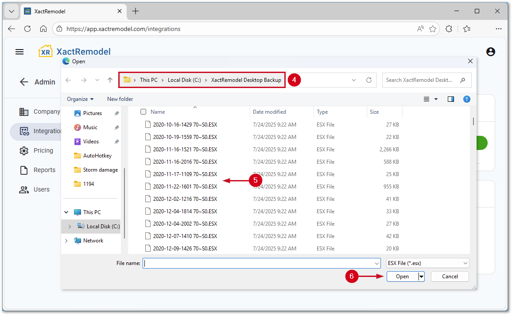Collapse the This PC tree node
The image size is (512, 315).
[x=66, y=212]
